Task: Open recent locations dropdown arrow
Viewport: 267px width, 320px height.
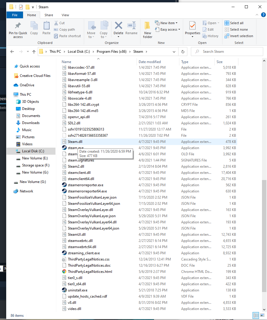Action: 28,52
